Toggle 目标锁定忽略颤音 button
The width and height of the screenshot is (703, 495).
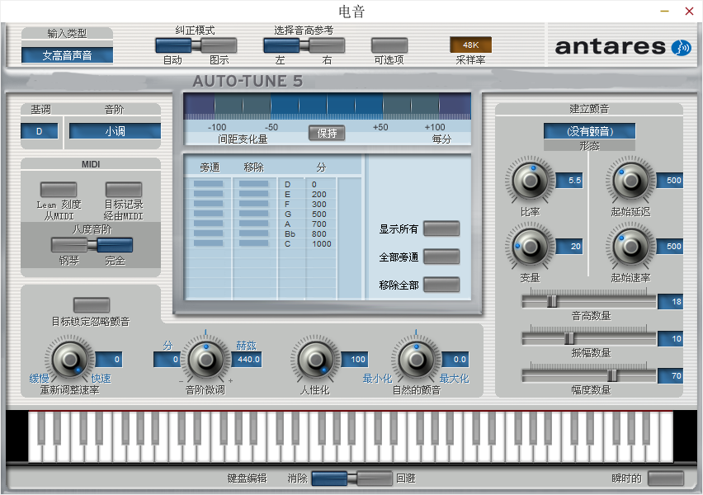click(x=92, y=305)
